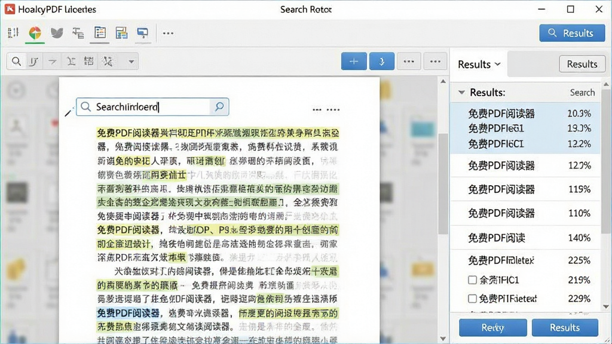612x344 pixels.
Task: Click the pencil icon left of search field
Action: 69,112
